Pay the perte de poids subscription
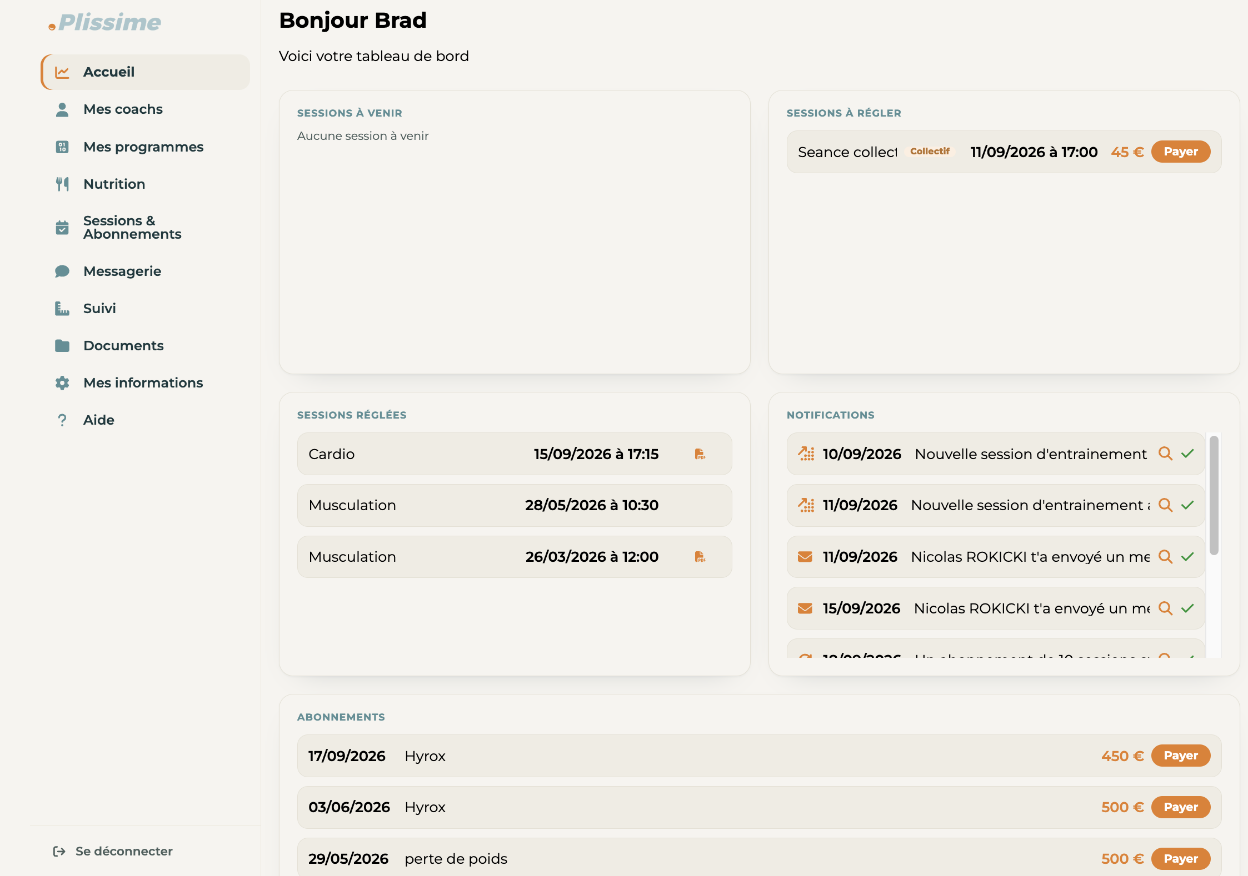 (x=1181, y=859)
